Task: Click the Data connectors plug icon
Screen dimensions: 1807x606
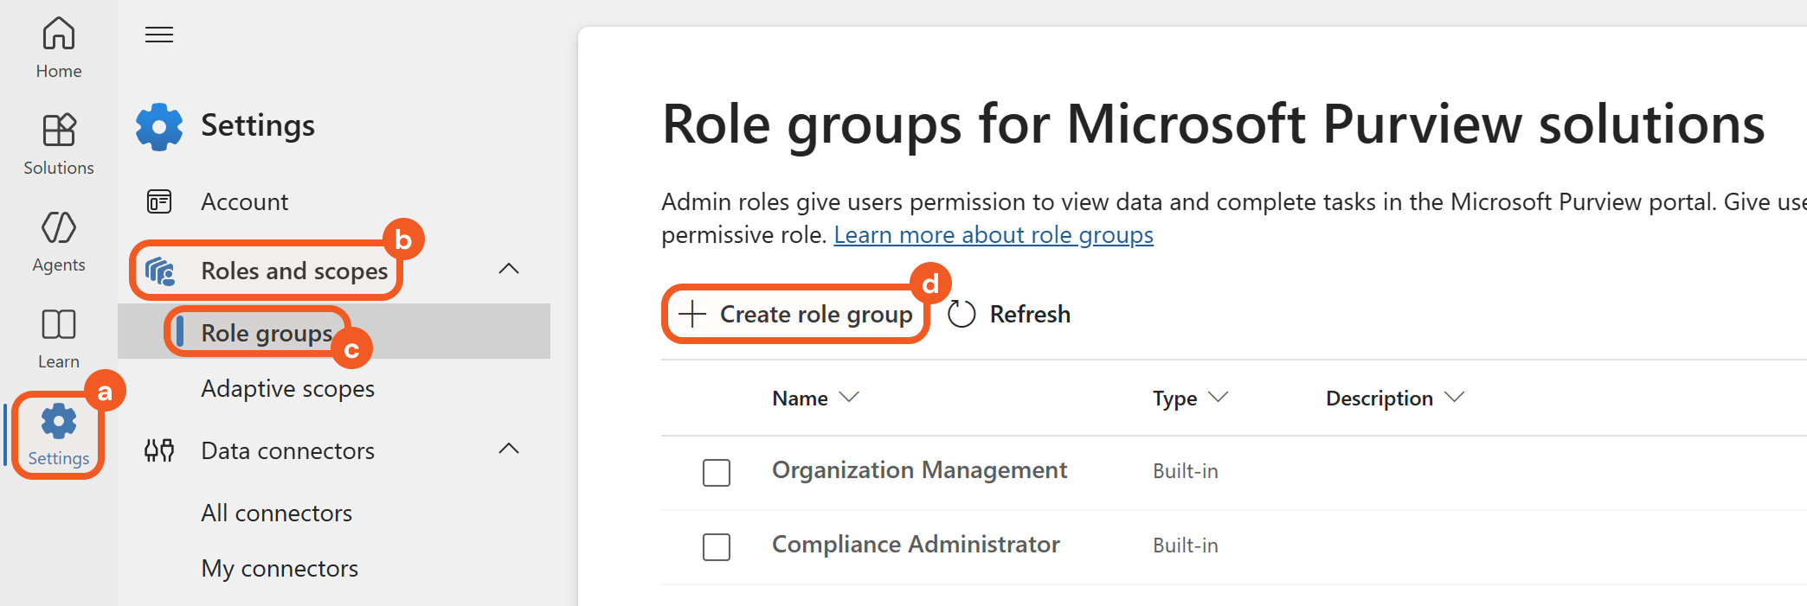Action: 159,450
